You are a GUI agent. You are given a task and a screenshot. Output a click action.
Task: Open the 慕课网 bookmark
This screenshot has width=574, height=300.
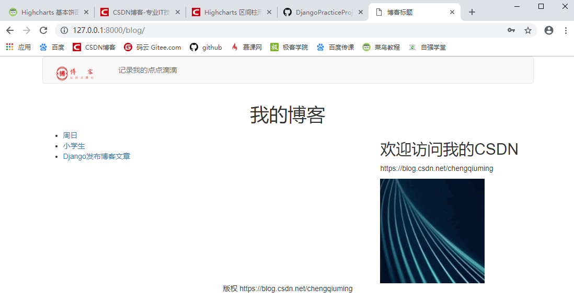pos(246,47)
